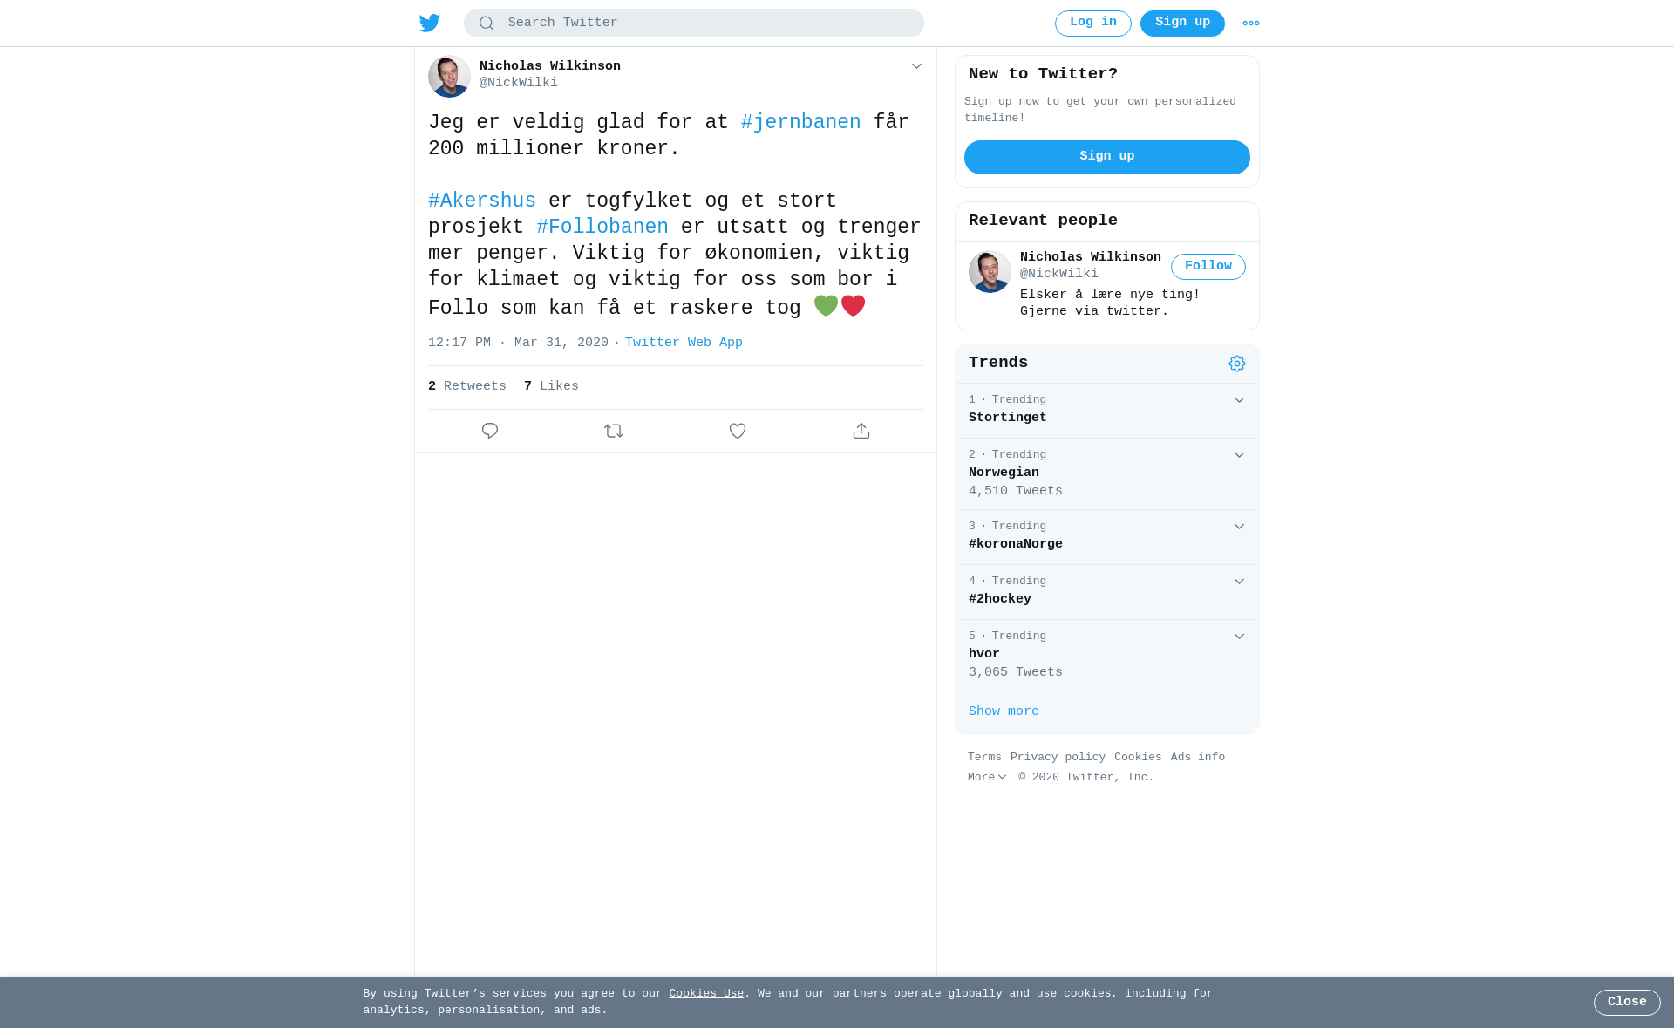Open Nicholas Wilkinson's tweet avatar
This screenshot has width=1674, height=1028.
[449, 77]
